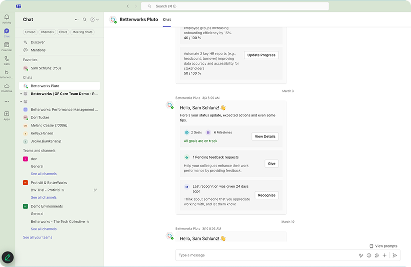
Task: Open Mentions in chat list
Action: 60,50
